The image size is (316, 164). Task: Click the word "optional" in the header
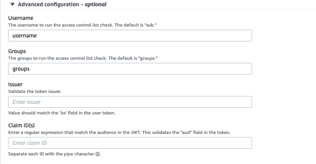(95, 5)
